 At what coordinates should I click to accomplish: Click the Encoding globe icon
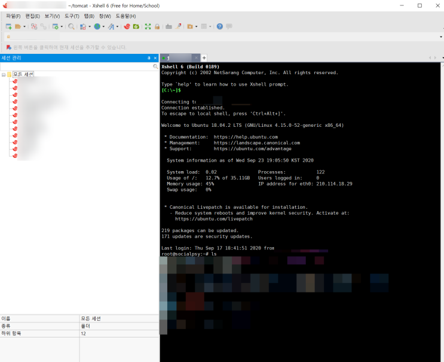click(x=97, y=26)
